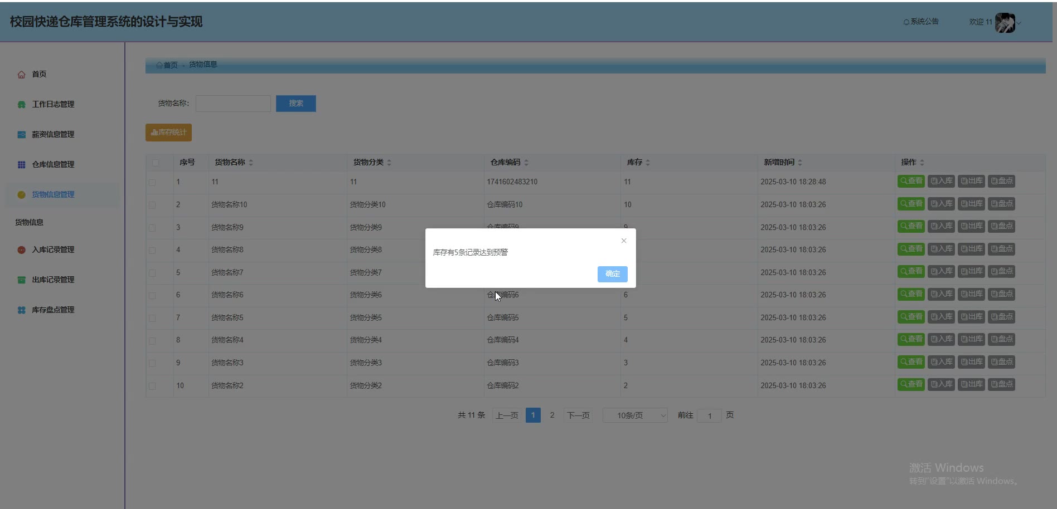Image resolution: width=1057 pixels, height=509 pixels.
Task: Click 入库 for row 货物名称6
Action: [x=941, y=294]
